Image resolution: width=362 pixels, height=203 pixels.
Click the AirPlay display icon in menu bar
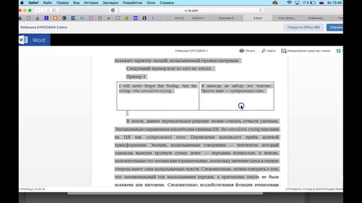click(297, 3)
